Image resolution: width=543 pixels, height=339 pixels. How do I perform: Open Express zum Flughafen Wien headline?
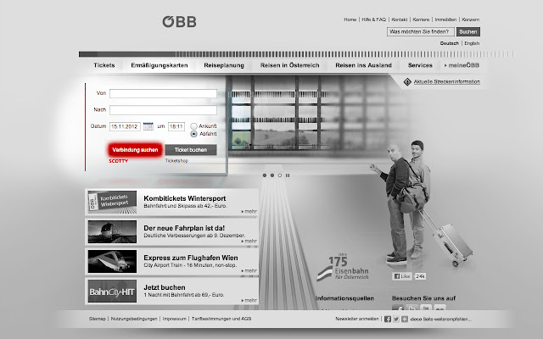[x=190, y=258]
